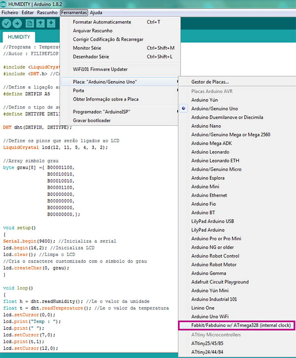
Task: Open the Ficheiro menu
Action: click(x=10, y=13)
